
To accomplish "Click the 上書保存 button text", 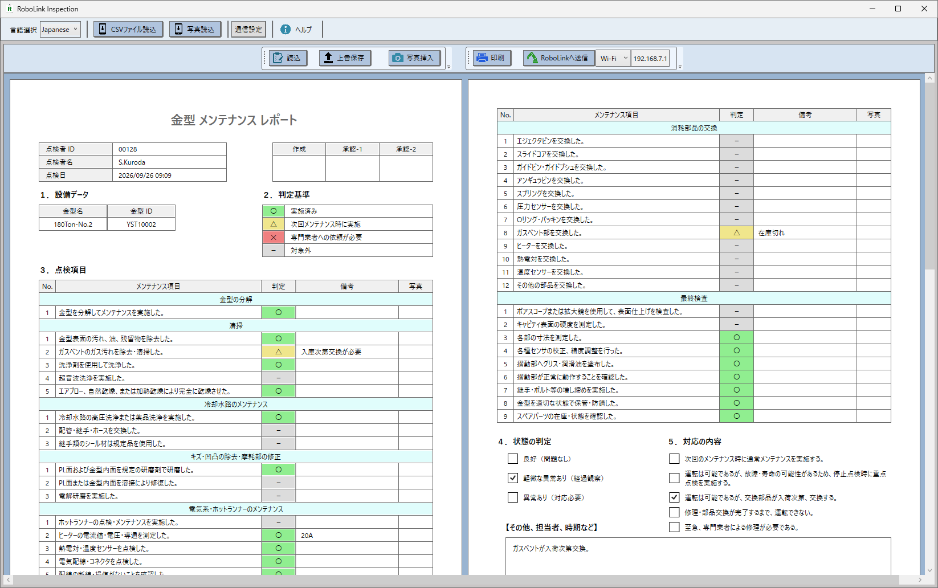I will coord(350,58).
